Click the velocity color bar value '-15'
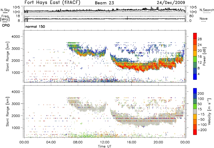214x148 pixels. click(201, 114)
